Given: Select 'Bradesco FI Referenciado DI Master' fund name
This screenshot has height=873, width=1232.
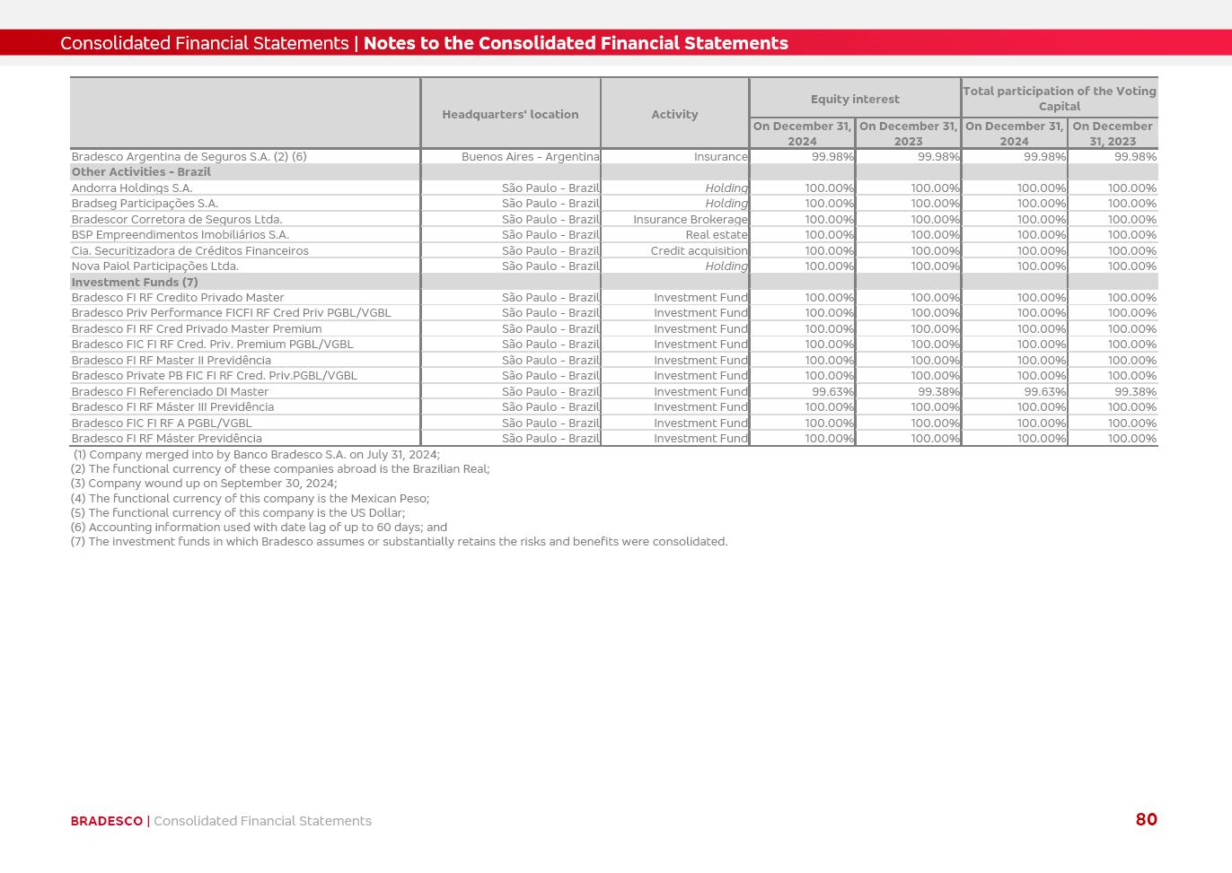Looking at the screenshot, I should (170, 392).
